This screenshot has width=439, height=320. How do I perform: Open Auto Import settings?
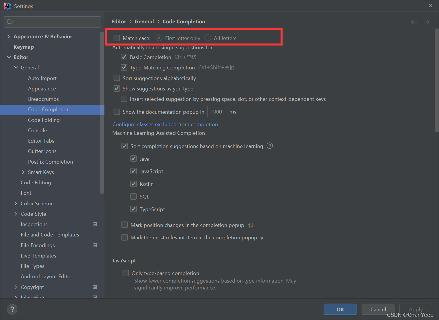(42, 78)
